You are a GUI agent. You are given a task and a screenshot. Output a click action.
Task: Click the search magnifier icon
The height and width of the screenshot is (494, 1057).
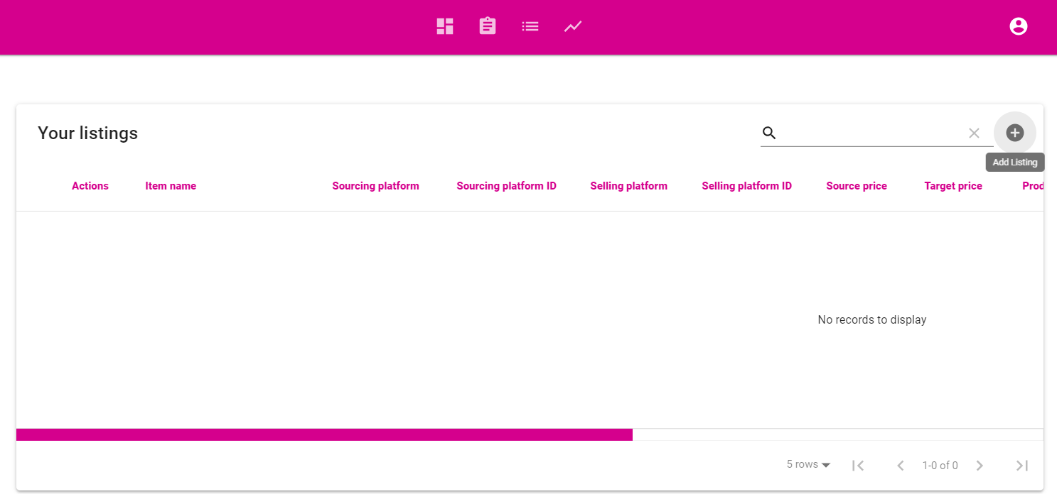coord(769,133)
